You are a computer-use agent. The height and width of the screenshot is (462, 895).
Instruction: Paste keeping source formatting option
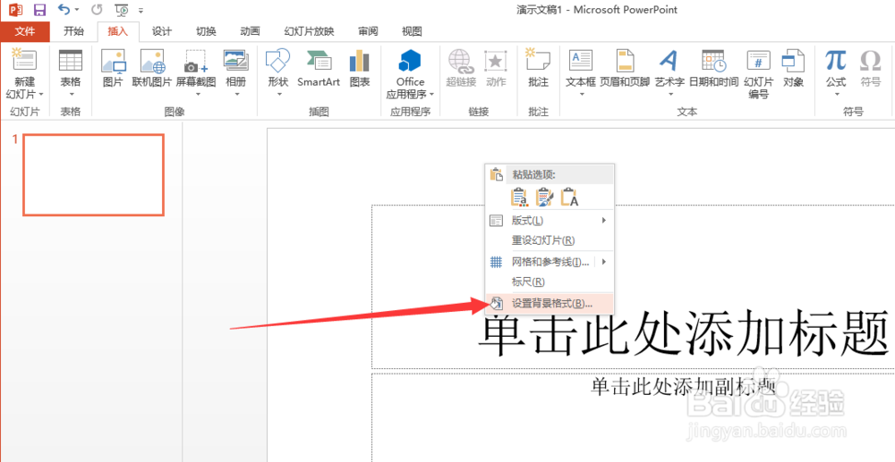click(x=545, y=197)
